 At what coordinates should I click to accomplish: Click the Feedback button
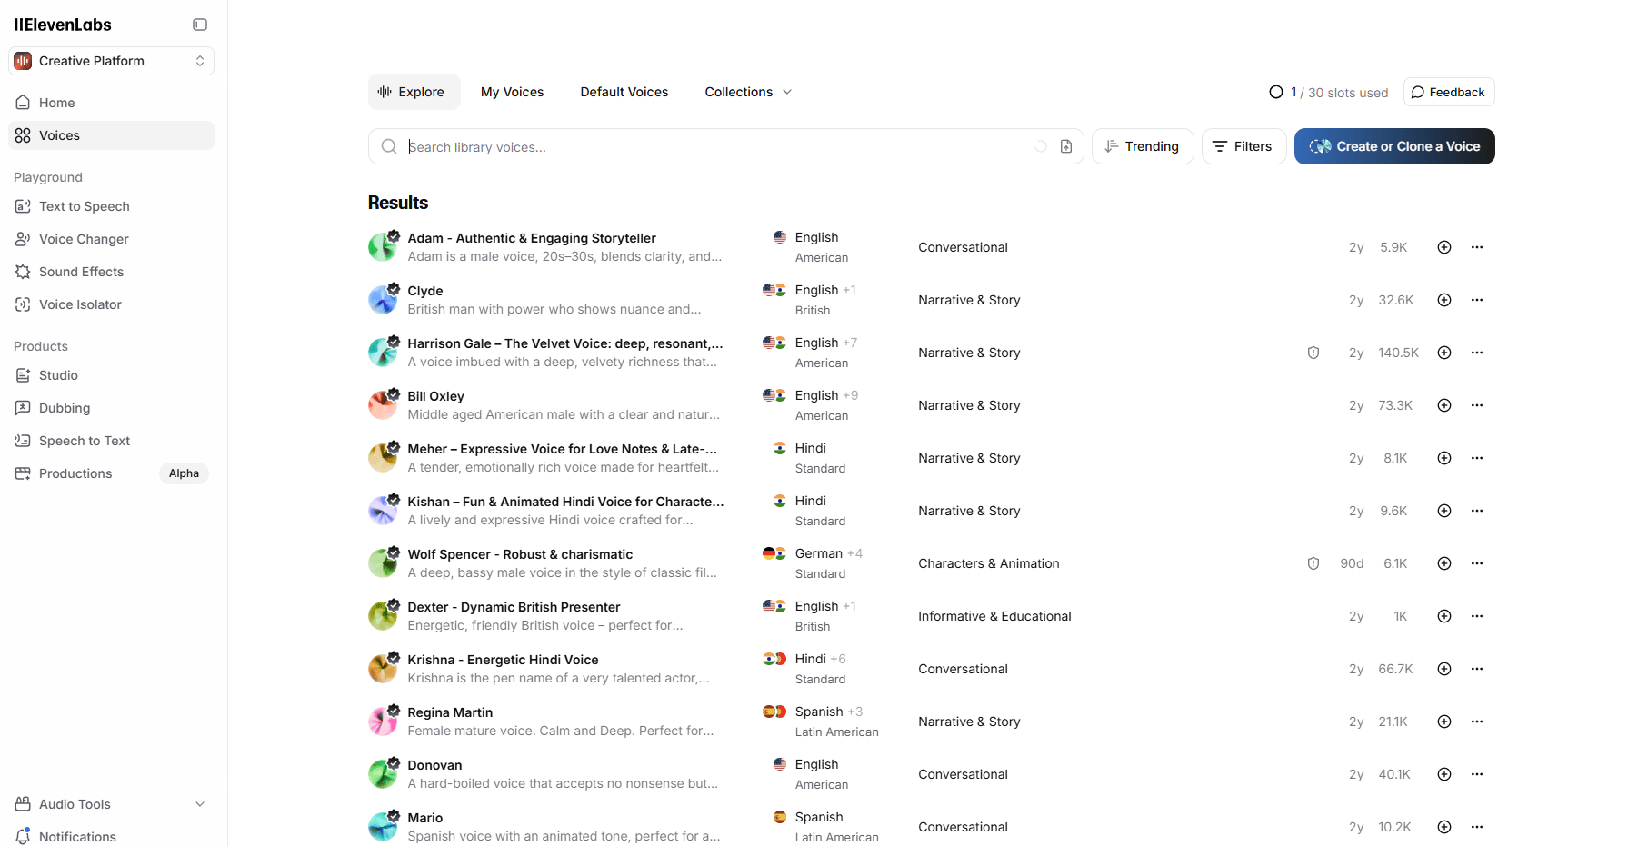coord(1449,92)
